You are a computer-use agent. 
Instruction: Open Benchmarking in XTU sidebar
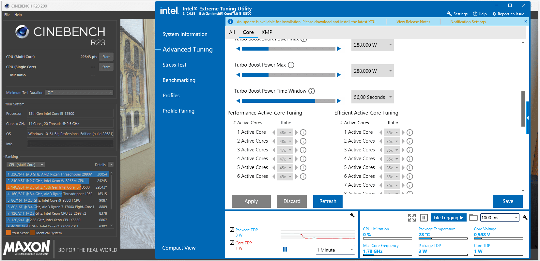[179, 80]
